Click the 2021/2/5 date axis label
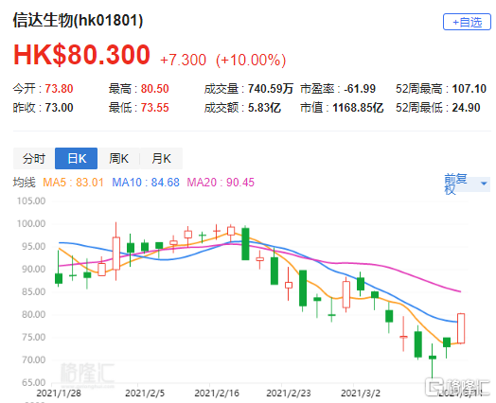 (x=145, y=394)
